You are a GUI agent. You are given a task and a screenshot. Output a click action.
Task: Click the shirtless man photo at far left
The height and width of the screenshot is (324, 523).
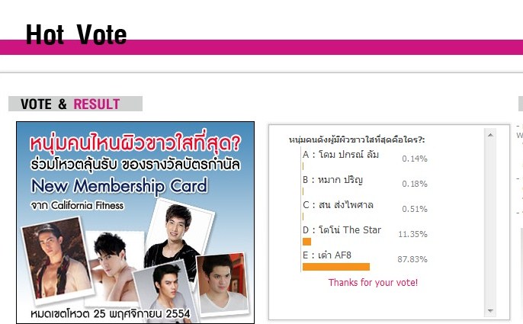click(x=56, y=259)
